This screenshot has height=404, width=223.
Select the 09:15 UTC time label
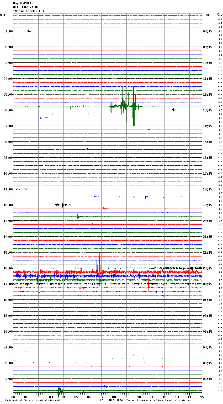click(x=208, y=47)
